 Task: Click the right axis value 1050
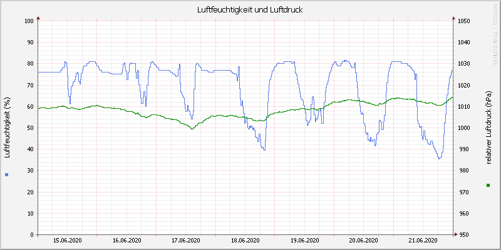463,21
